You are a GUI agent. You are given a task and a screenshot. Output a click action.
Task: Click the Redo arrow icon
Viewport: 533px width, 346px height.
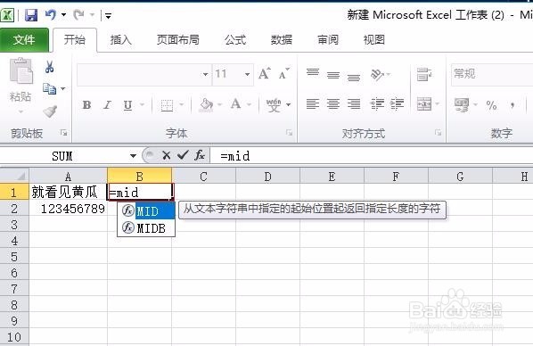[x=78, y=14]
